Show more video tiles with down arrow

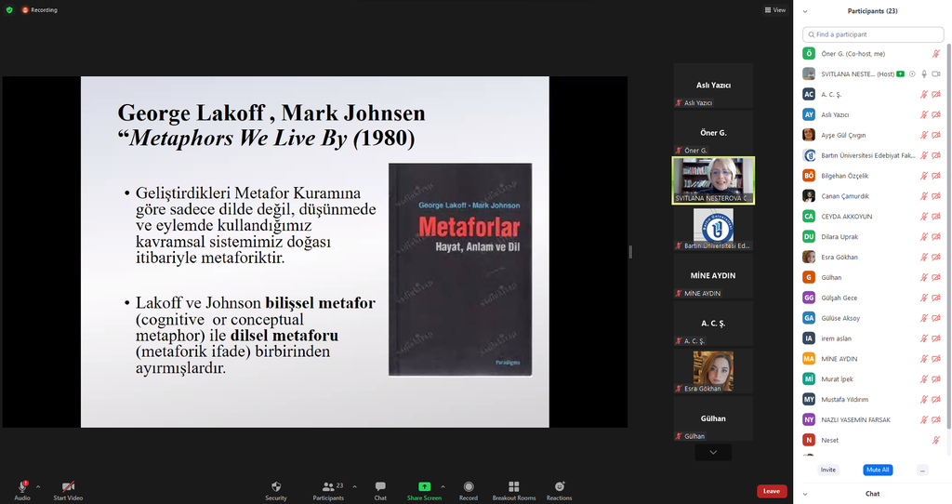713,452
